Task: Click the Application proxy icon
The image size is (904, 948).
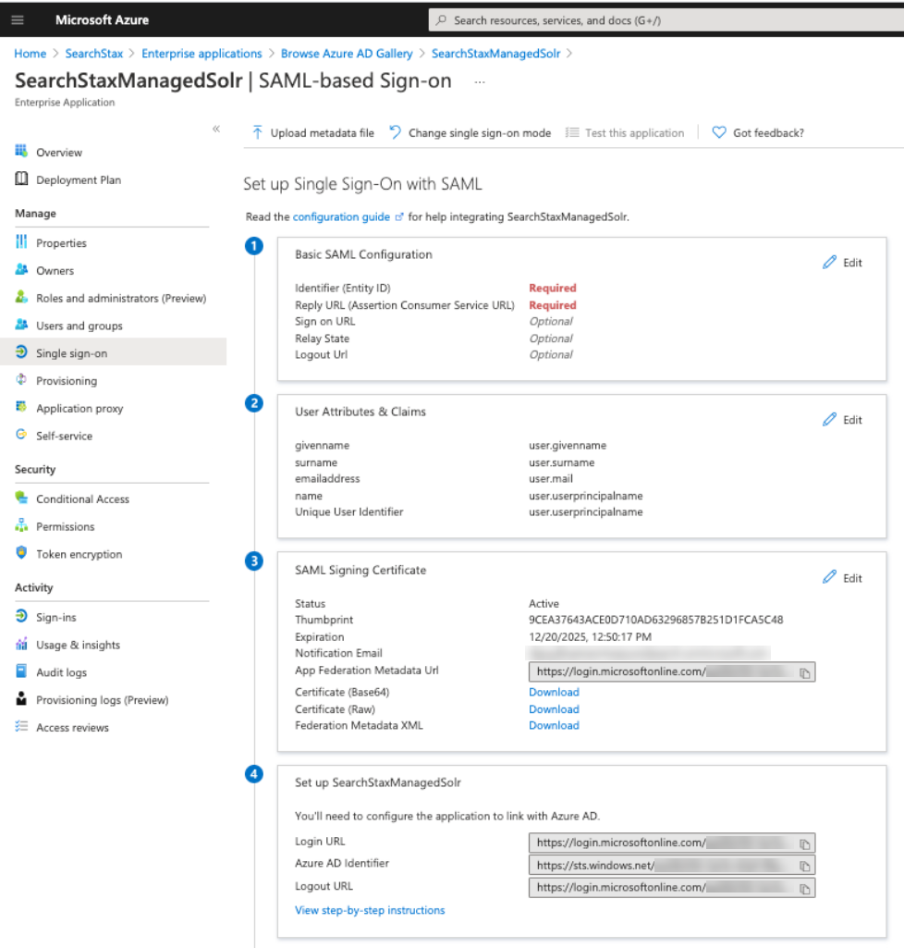Action: click(21, 407)
